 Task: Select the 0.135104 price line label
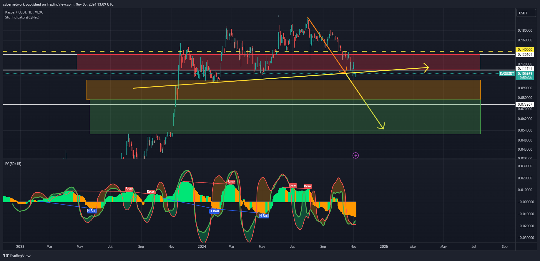(525, 55)
